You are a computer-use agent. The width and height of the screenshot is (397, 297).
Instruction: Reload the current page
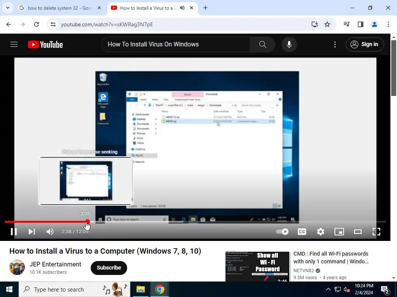tap(36, 24)
